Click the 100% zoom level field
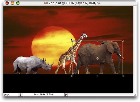This screenshot has width=140, height=102. [11, 95]
